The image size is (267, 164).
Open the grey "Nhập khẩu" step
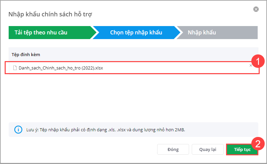click(216, 33)
